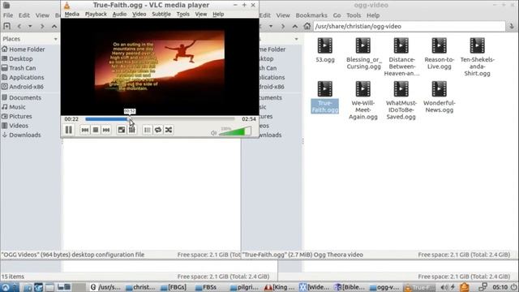Toggle remaining time label 02:54
519x292 pixels.
pos(249,119)
